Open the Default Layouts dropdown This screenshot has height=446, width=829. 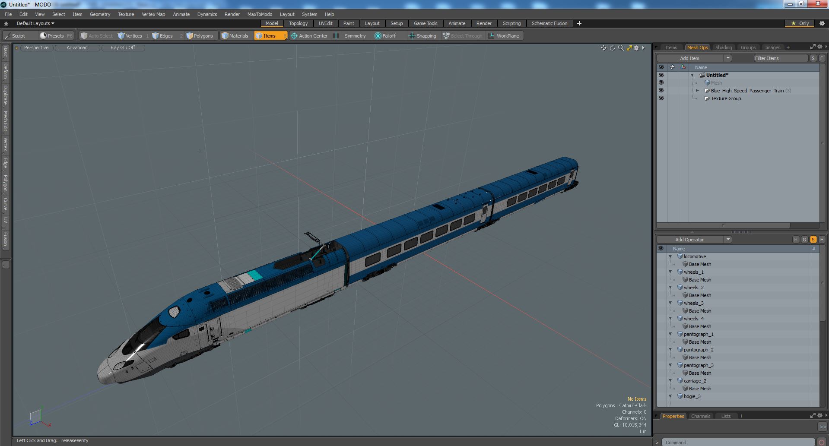[x=35, y=23]
